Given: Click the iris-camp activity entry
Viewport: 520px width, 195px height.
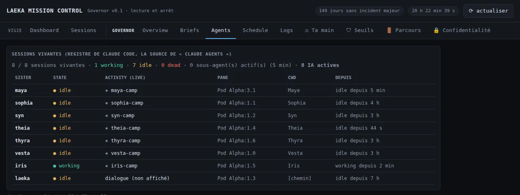Looking at the screenshot, I should coord(121,166).
